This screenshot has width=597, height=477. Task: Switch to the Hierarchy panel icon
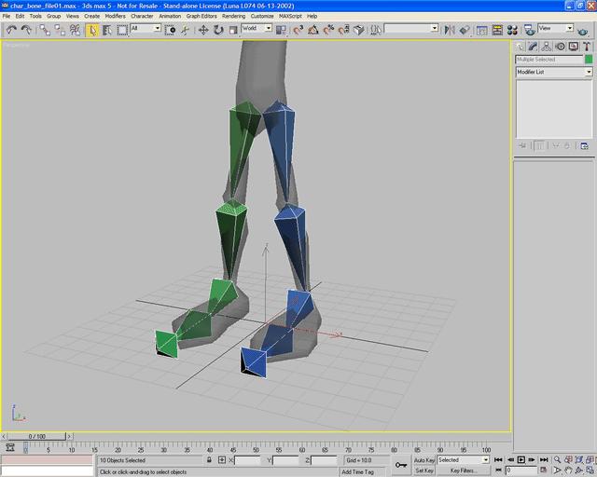coord(545,46)
